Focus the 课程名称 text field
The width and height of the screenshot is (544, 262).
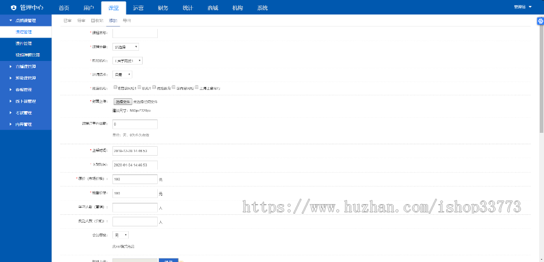pyautogui.click(x=135, y=33)
